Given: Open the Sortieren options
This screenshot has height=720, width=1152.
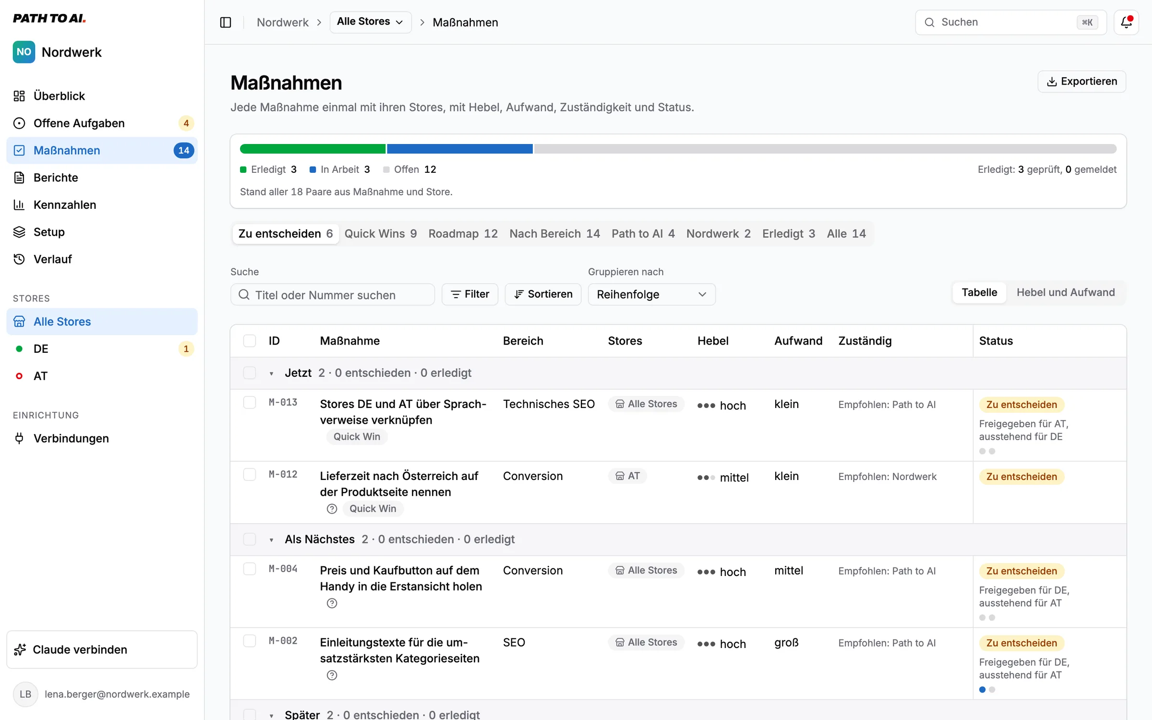Looking at the screenshot, I should [x=543, y=294].
